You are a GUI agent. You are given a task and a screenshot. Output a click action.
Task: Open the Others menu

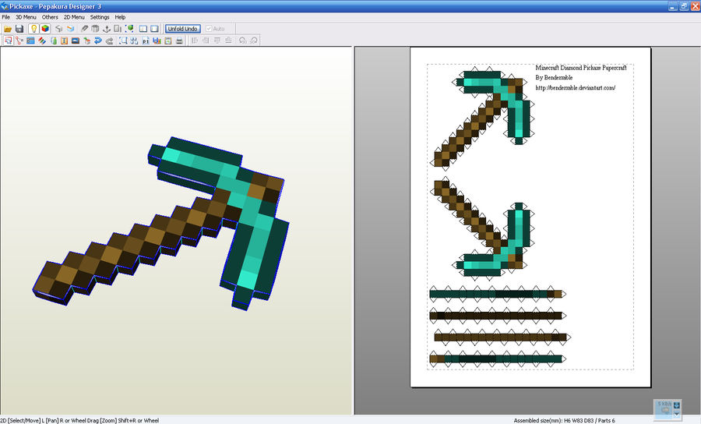coord(50,17)
